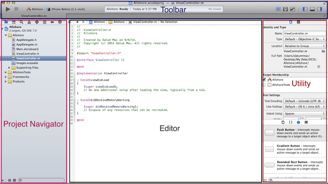Select Rounded Rect Button library item
Viewport: 328px width, 184px height.
294,165
